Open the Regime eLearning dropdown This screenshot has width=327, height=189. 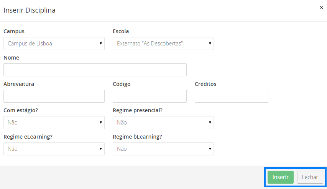click(54, 149)
